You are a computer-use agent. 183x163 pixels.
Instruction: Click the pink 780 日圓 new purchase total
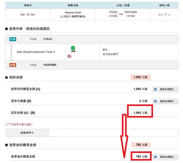141,145
